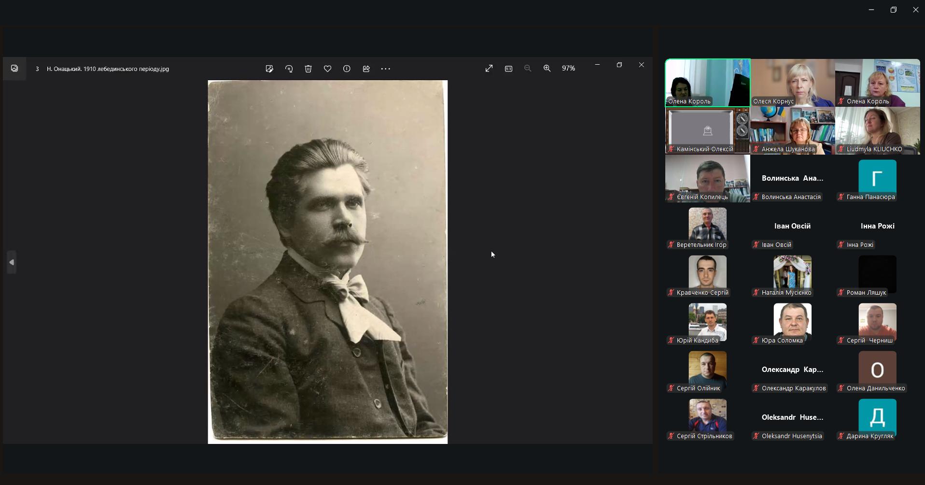Zoom in using the plus magnifier
Image resolution: width=925 pixels, height=485 pixels.
(x=547, y=69)
